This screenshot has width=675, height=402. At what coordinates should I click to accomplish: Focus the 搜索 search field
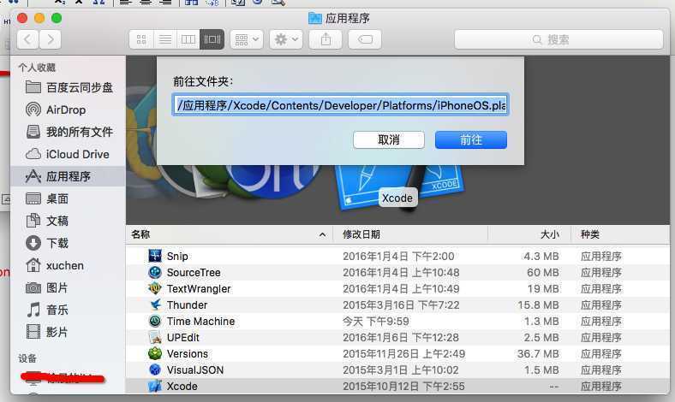click(559, 40)
